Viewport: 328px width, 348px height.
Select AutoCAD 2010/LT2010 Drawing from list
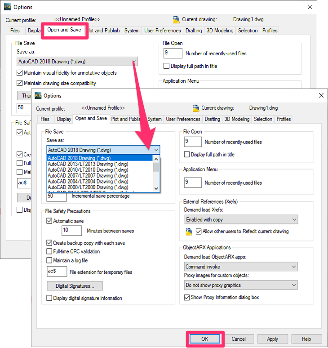click(100, 170)
